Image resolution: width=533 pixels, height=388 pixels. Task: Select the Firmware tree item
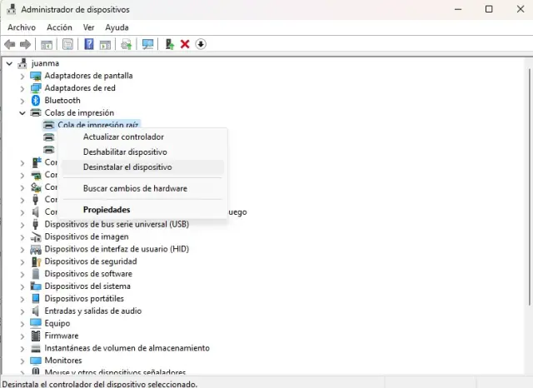coord(61,336)
